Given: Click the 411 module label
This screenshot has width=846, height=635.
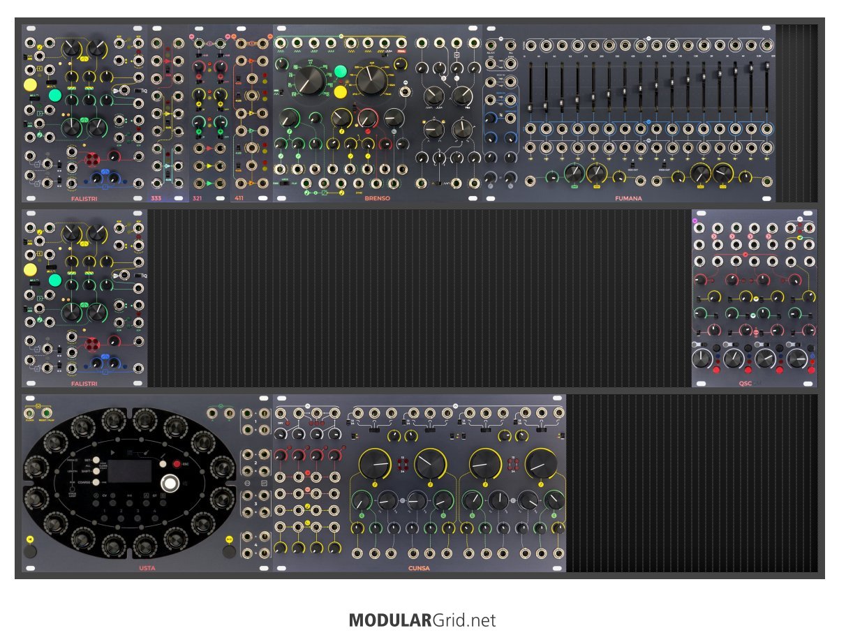Looking at the screenshot, I should click(x=239, y=198).
